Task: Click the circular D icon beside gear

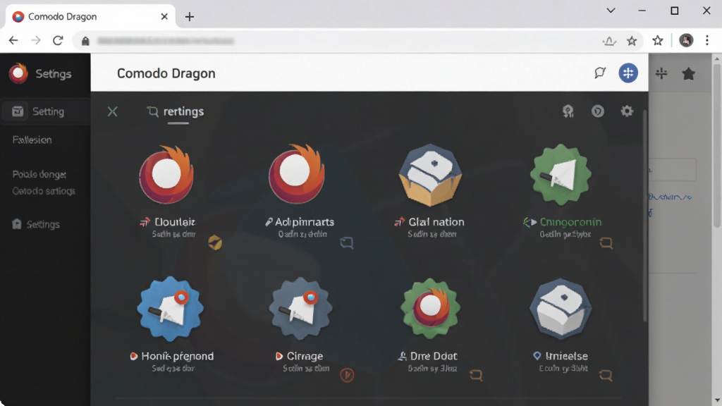Action: [x=598, y=111]
